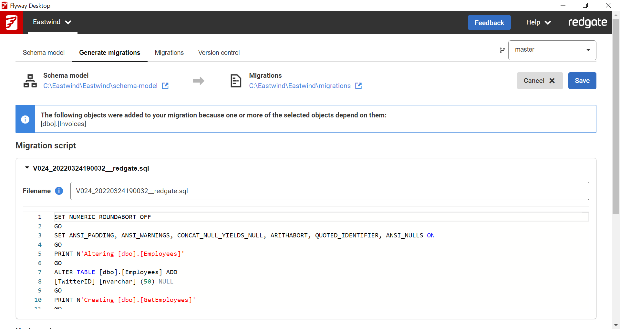Screen dimensions: 620x329
Task: Open the master branch selector
Action: (x=552, y=50)
